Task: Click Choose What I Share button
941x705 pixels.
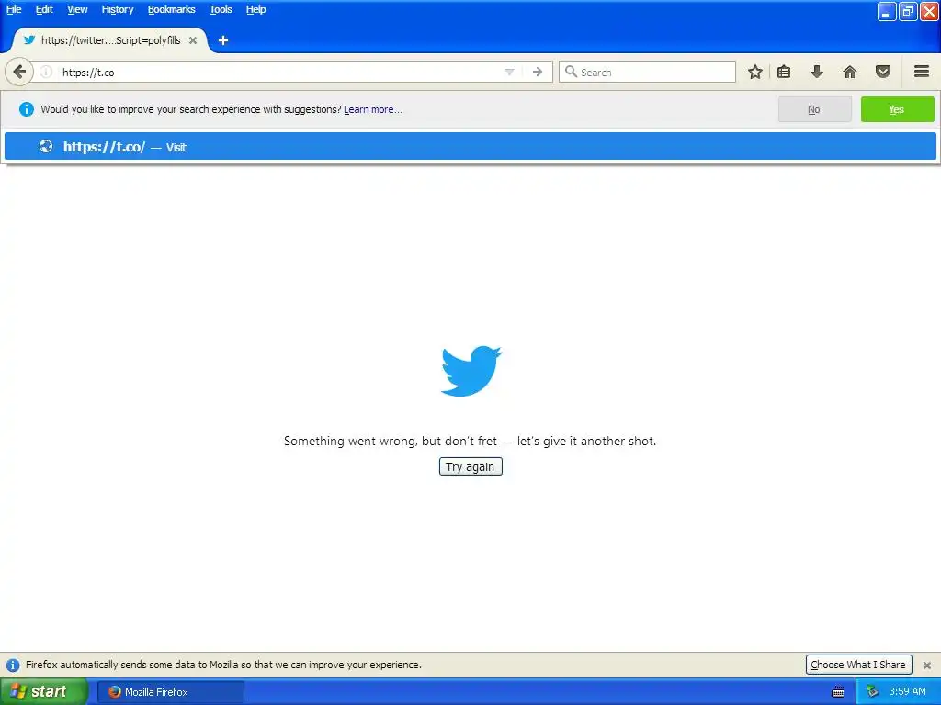Action: pos(858,665)
